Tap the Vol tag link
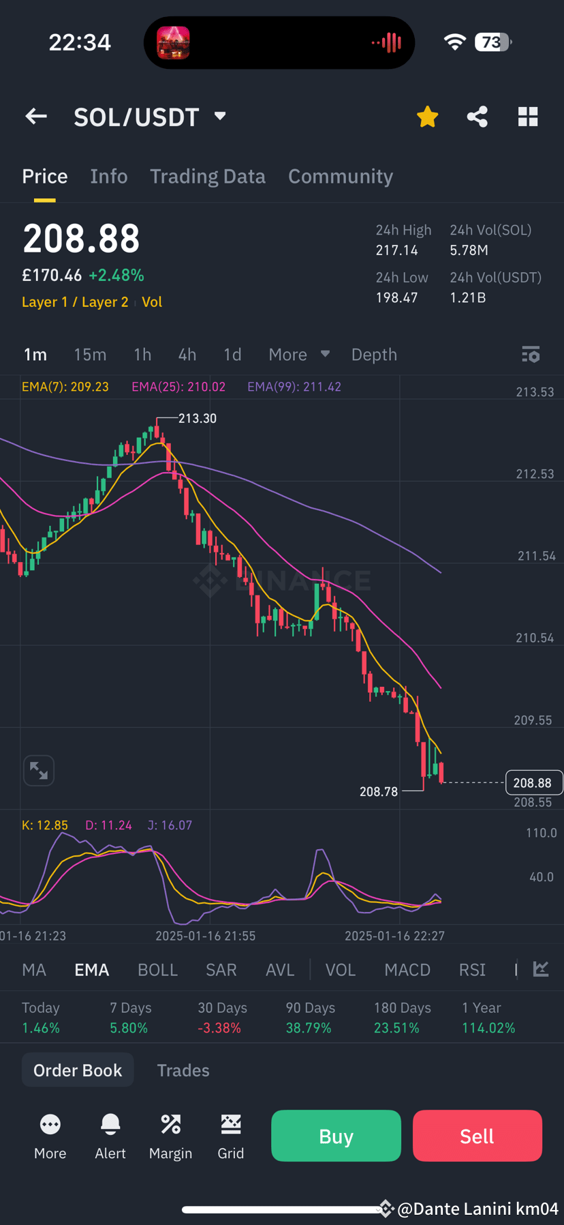This screenshot has width=564, height=1225. tap(152, 302)
